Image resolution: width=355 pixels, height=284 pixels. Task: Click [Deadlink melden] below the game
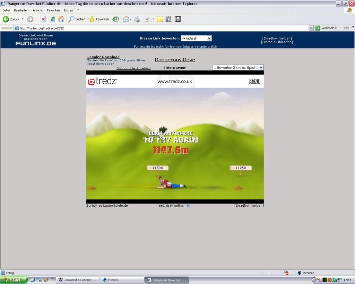pyautogui.click(x=249, y=206)
